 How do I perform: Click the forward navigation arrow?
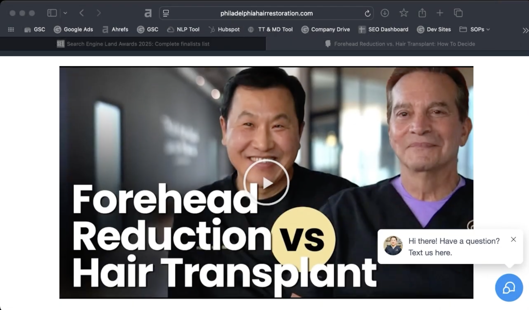point(99,13)
